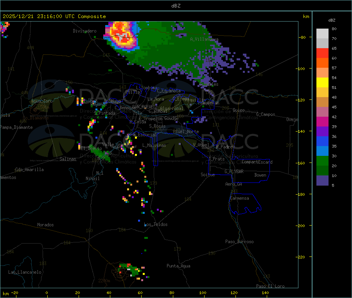Click the L_Malvinas map label
Viewport: 352px width, 298px height.
(154, 145)
